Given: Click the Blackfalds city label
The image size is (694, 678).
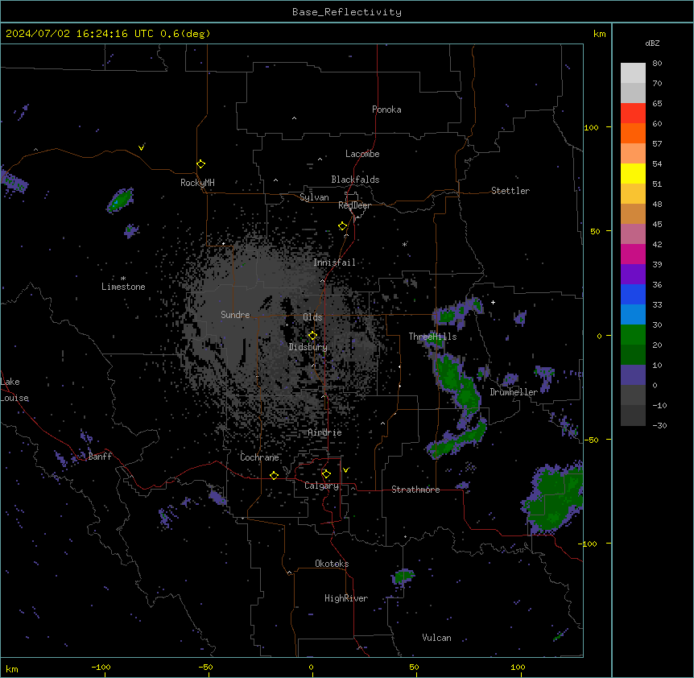Looking at the screenshot, I should [355, 180].
